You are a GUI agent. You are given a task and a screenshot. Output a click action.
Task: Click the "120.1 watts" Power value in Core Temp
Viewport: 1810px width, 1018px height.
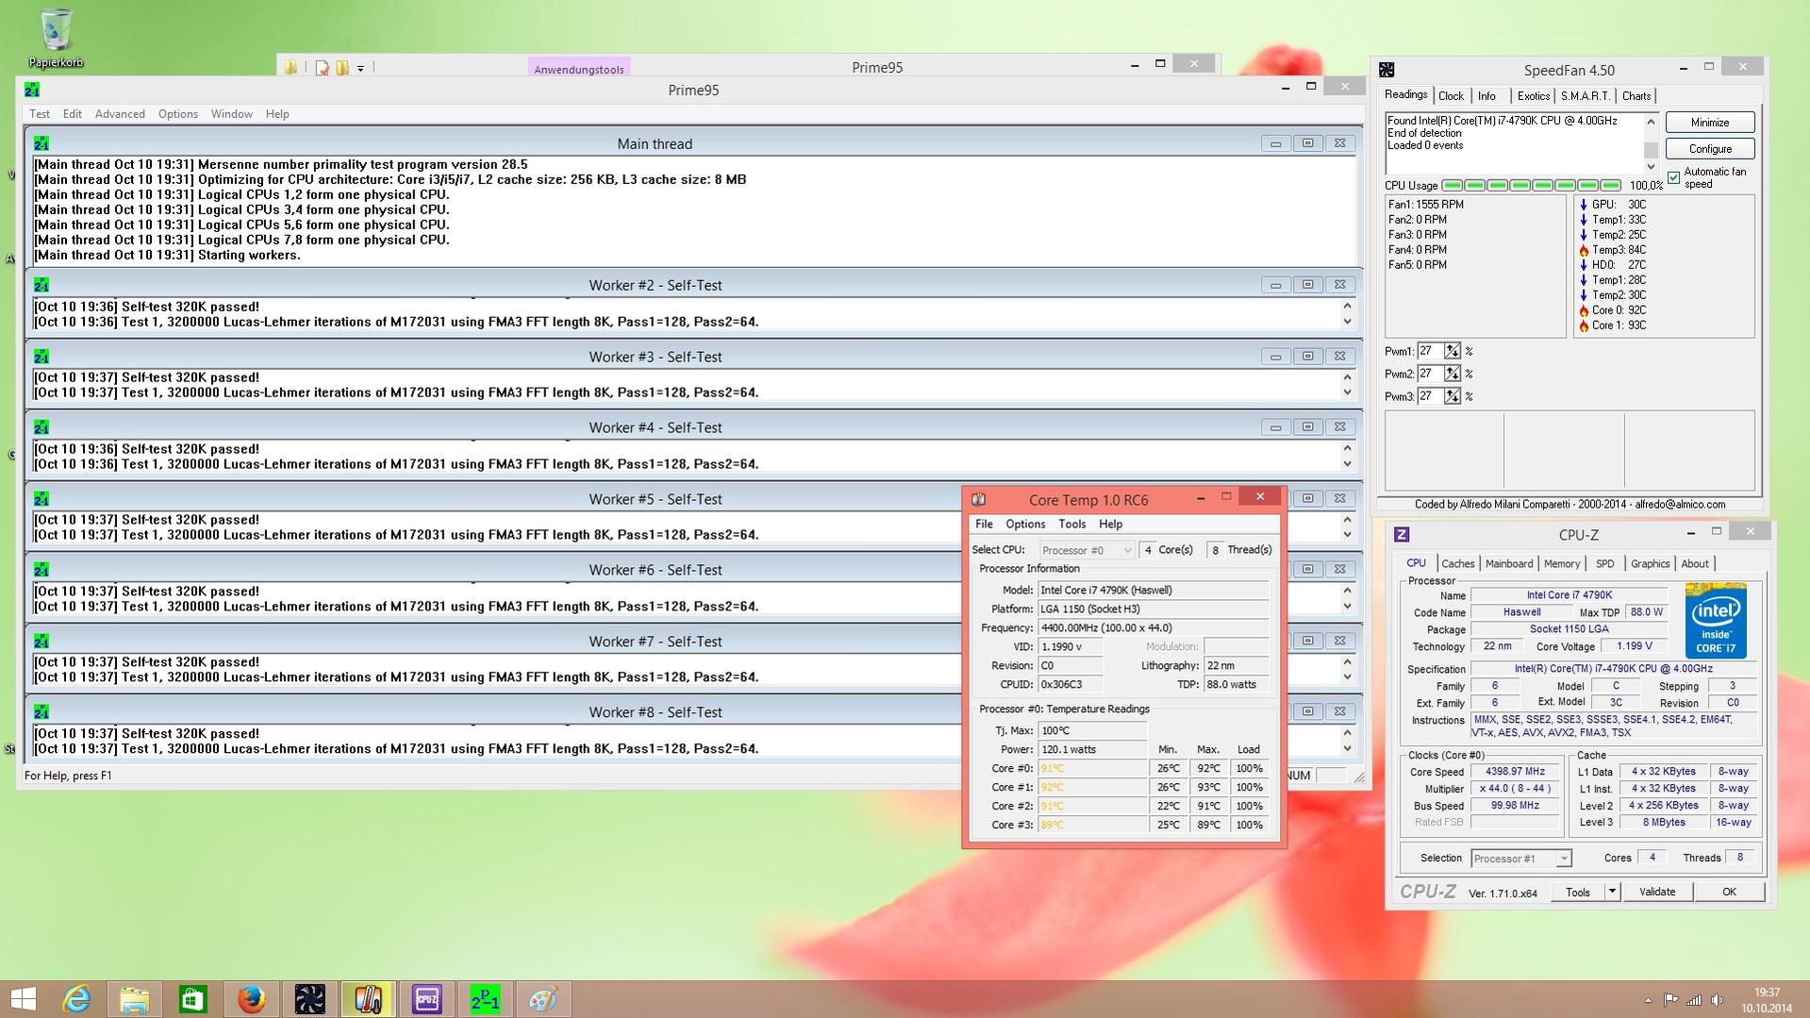(1092, 749)
